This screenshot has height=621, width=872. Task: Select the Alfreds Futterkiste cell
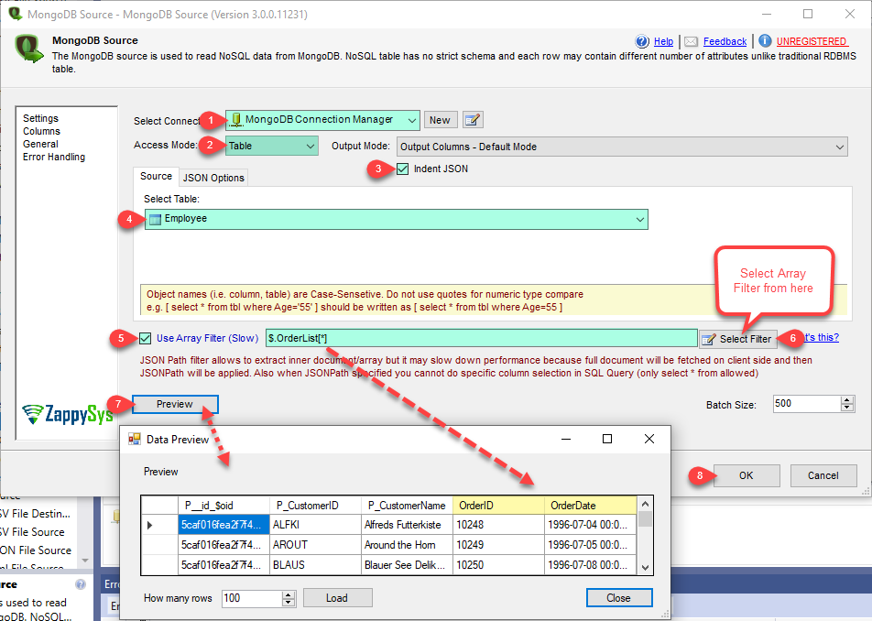pyautogui.click(x=407, y=525)
